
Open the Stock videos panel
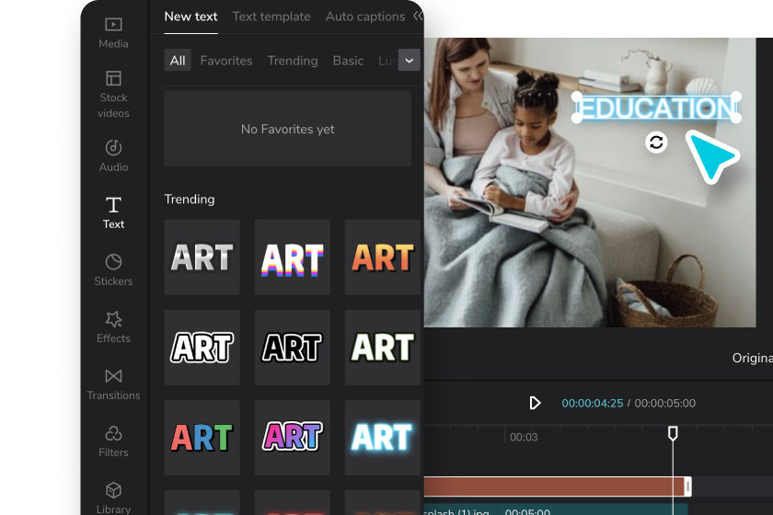point(113,95)
